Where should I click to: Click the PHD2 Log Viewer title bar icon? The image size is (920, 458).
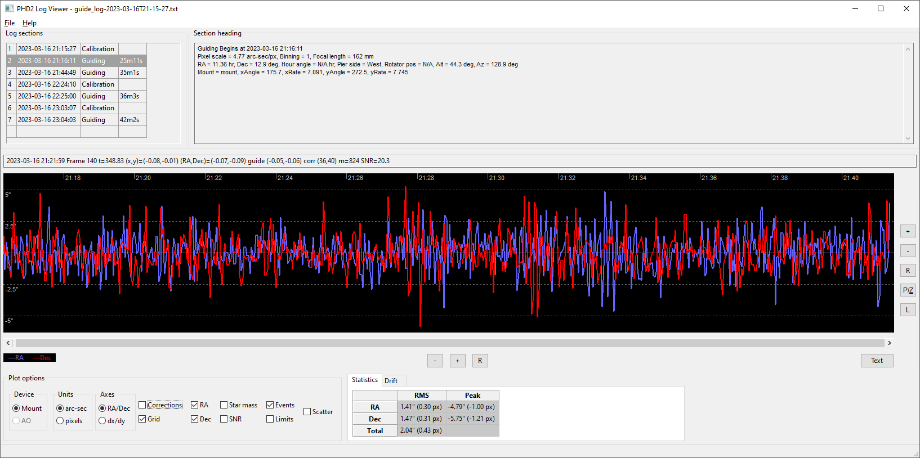pos(9,8)
